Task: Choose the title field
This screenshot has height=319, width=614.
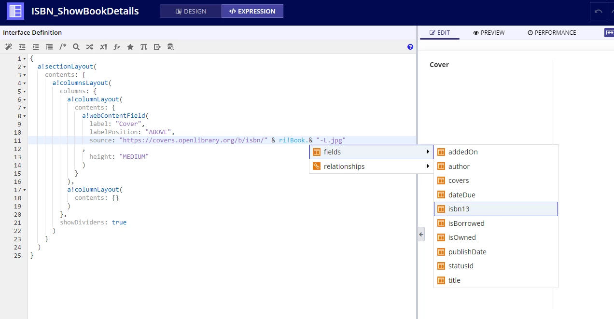Action: (x=496, y=280)
